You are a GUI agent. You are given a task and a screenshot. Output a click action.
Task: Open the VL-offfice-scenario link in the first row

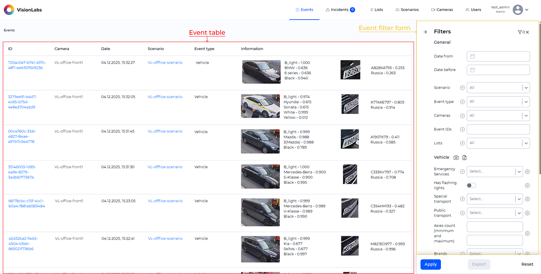pyautogui.click(x=165, y=62)
